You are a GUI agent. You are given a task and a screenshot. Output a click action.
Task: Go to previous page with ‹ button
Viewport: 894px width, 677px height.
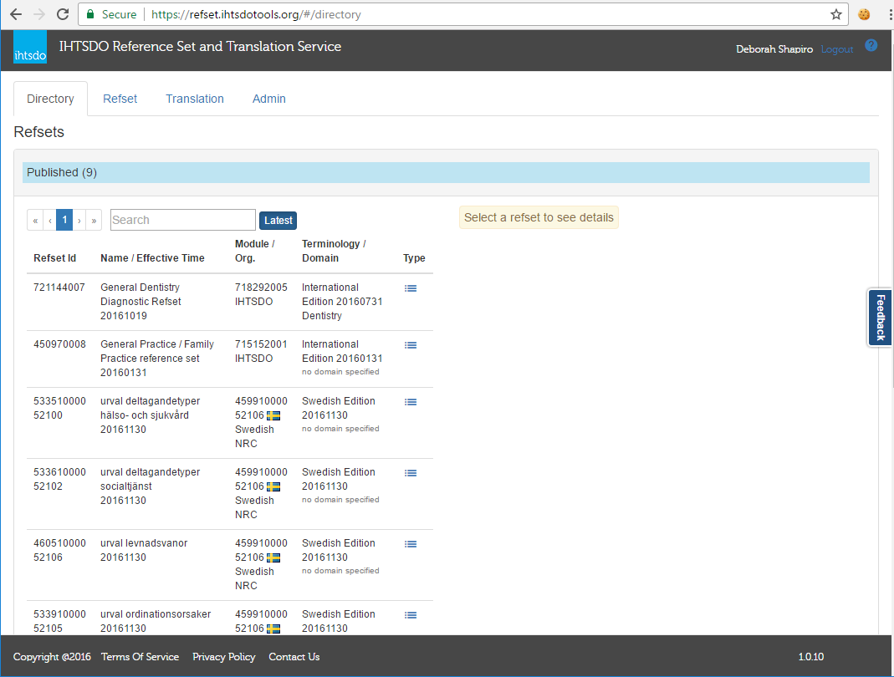(49, 220)
